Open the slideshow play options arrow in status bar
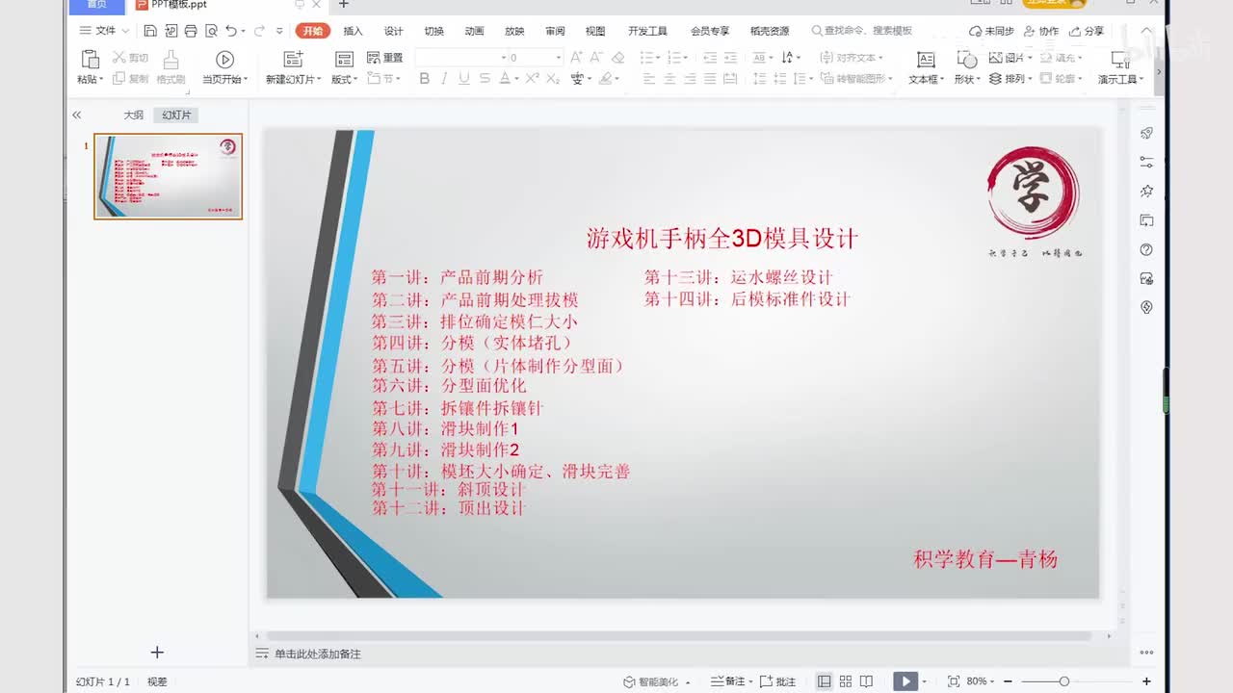This screenshot has width=1233, height=693. tap(925, 681)
